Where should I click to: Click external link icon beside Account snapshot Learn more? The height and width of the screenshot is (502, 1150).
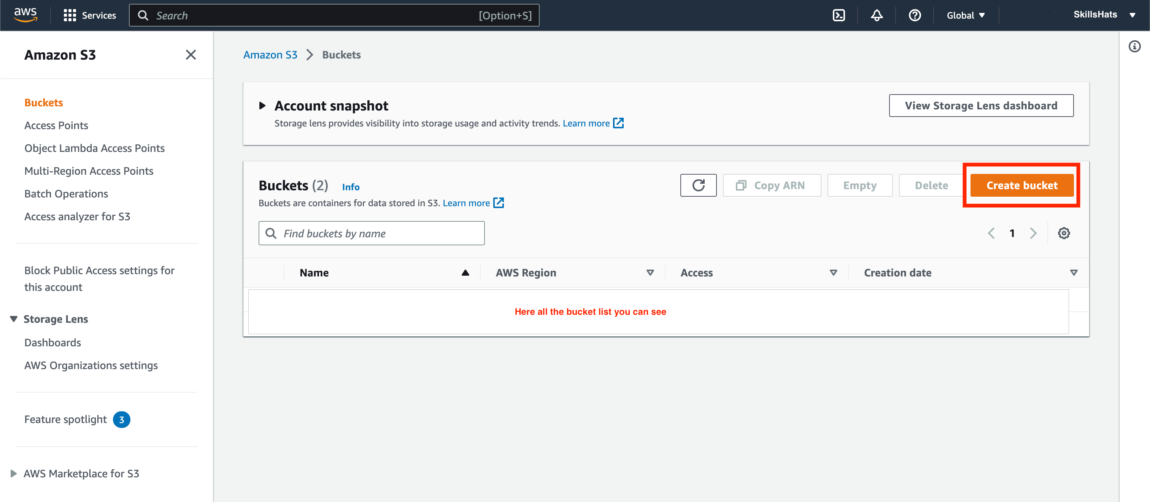[618, 123]
